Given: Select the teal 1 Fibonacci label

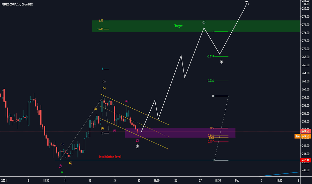Looking at the screenshot, I should click(103, 69).
